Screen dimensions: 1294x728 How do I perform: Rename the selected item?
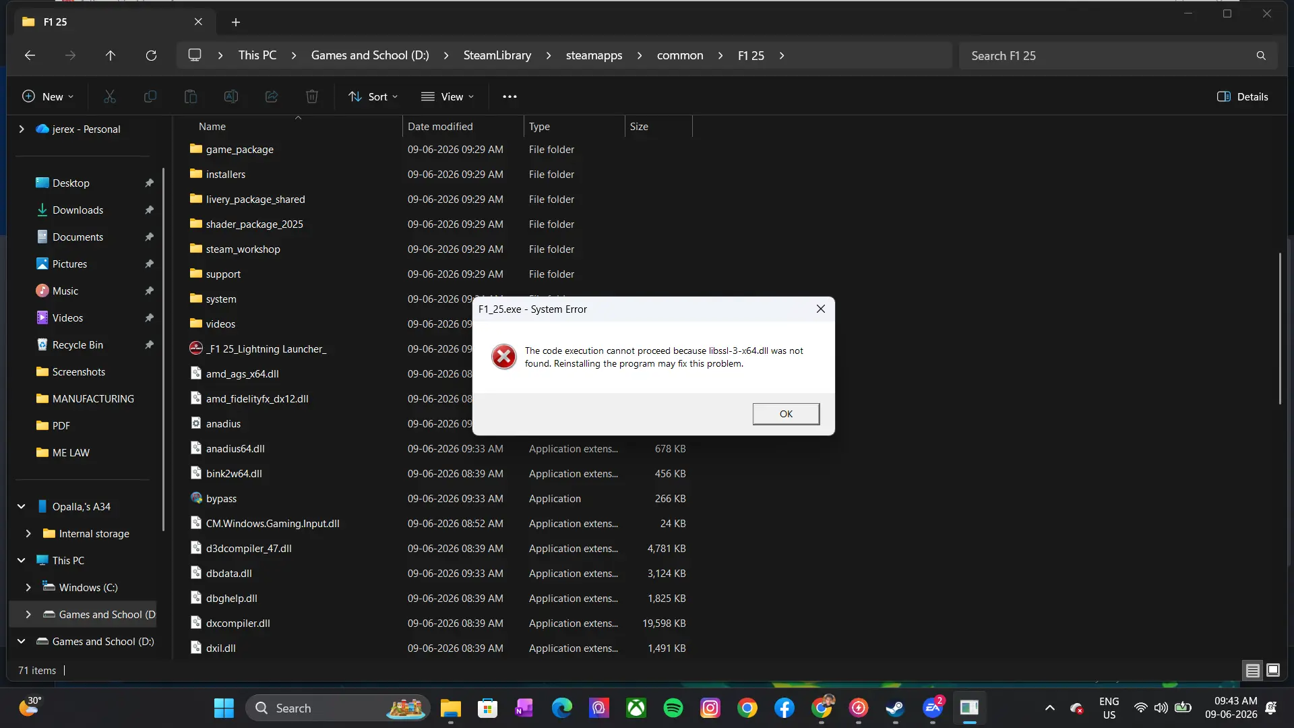tap(231, 96)
